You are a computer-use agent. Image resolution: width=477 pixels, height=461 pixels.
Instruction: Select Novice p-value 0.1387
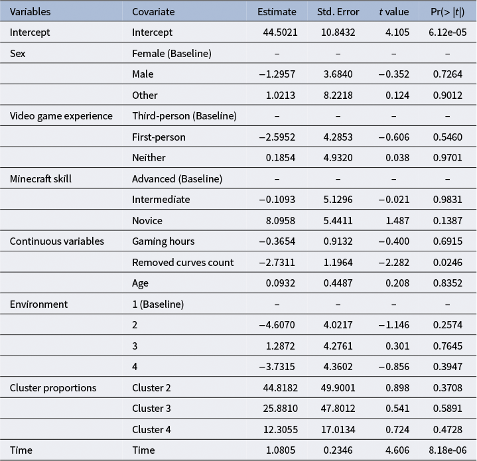448,221
